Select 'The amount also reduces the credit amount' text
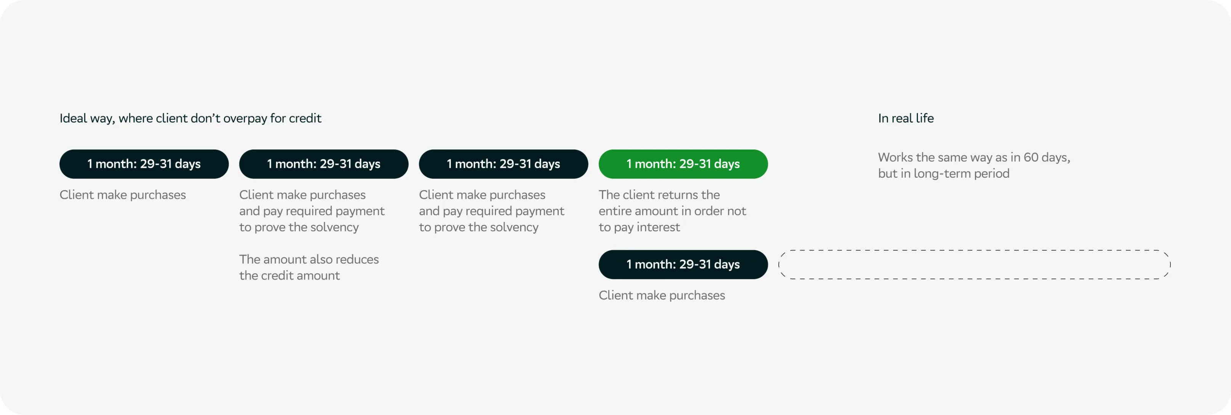The height and width of the screenshot is (415, 1231). tap(309, 267)
